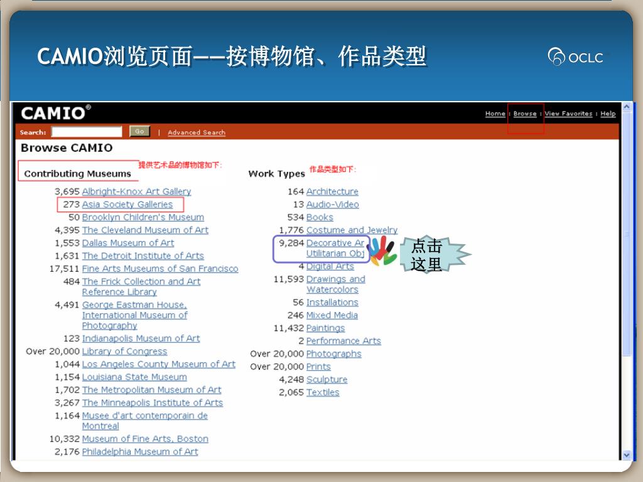Browse the Performance Arts work type

pyautogui.click(x=343, y=341)
